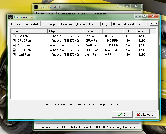The image size is (166, 134).
Task: Click the green checkmark on OK
Action: pyautogui.click(x=120, y=115)
